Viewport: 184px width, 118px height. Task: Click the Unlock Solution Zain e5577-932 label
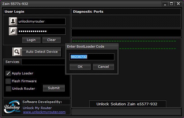coord(127,104)
